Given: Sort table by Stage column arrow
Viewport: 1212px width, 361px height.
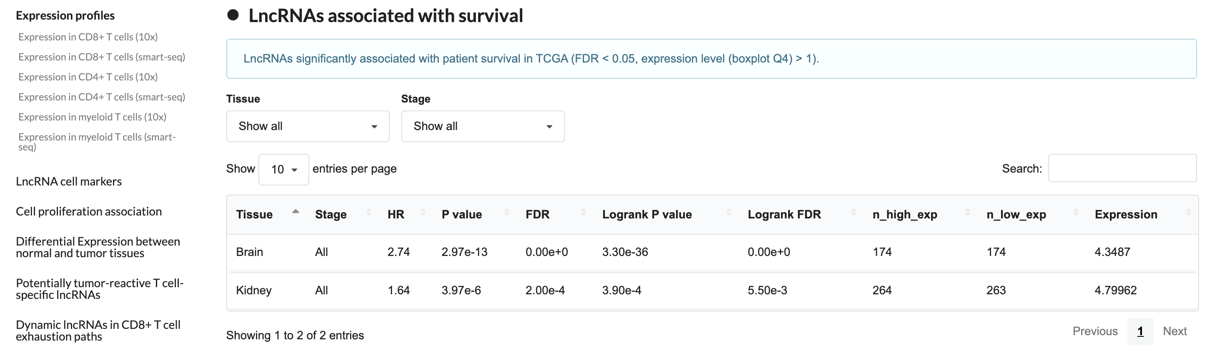Looking at the screenshot, I should click(x=369, y=212).
